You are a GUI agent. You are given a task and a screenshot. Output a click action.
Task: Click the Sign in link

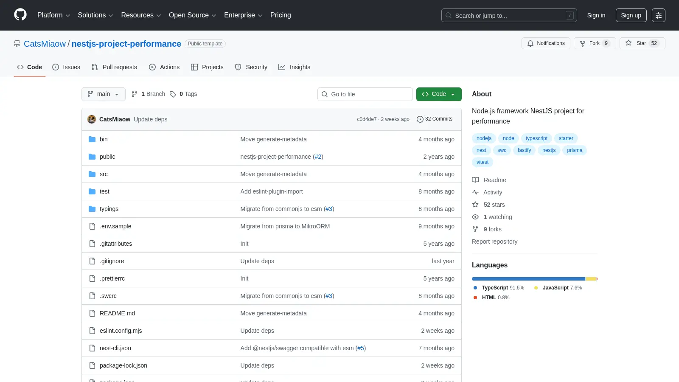point(596,15)
